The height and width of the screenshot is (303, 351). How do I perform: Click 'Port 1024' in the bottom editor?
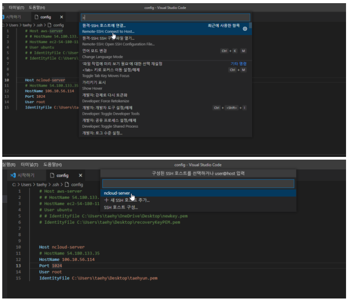click(x=51, y=266)
